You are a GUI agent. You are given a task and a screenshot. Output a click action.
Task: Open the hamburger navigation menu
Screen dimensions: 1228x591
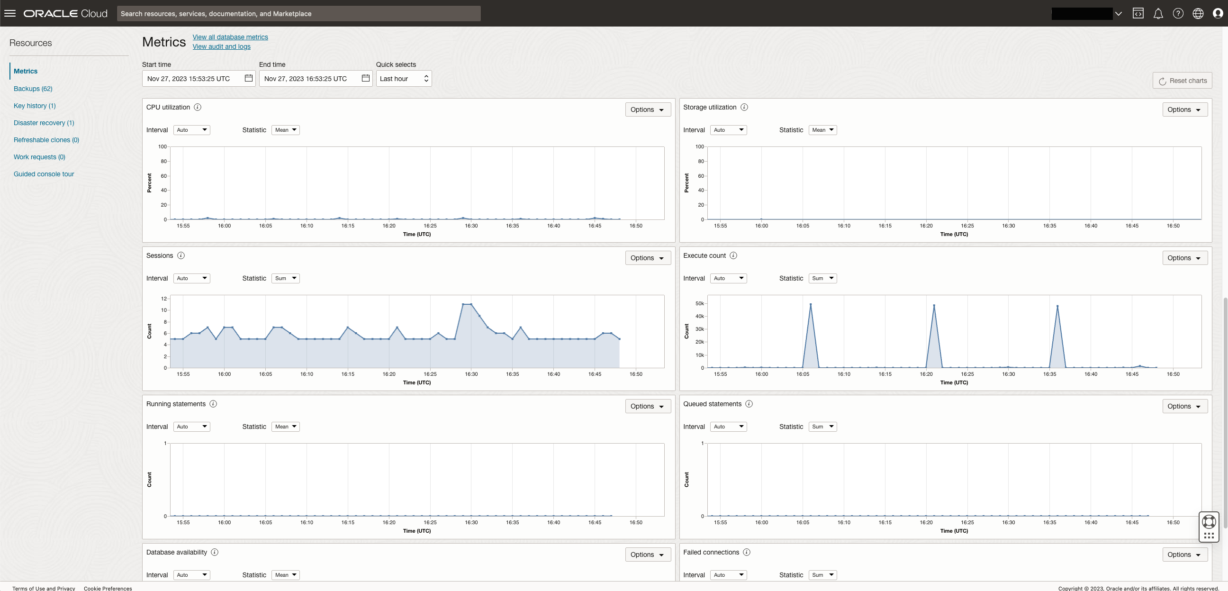click(10, 13)
